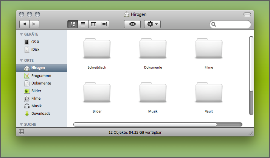Select the iDisk icon in the sidebar
270x158 pixels.
tap(27, 50)
